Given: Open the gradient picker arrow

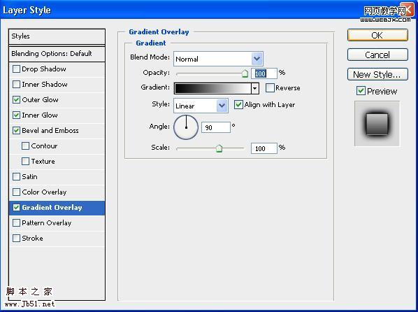Looking at the screenshot, I should (255, 88).
